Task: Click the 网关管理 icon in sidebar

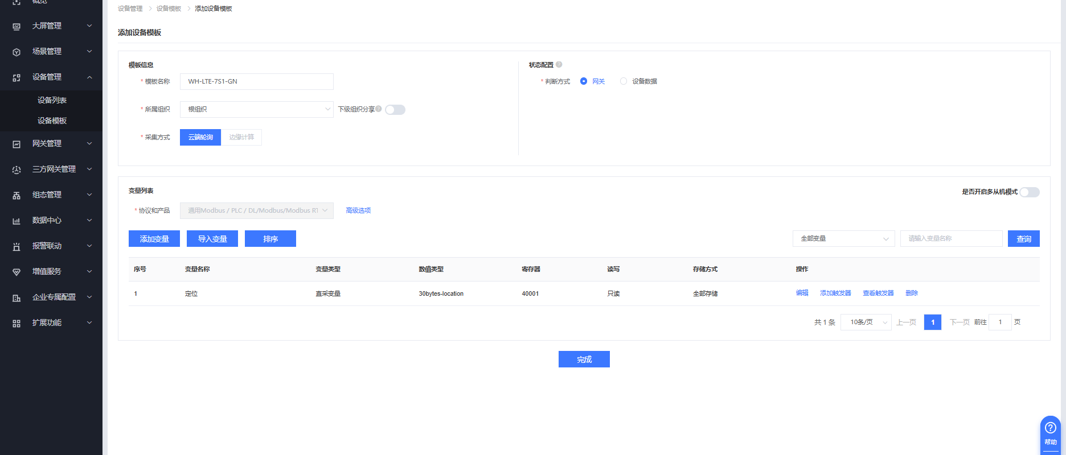Action: pos(17,144)
